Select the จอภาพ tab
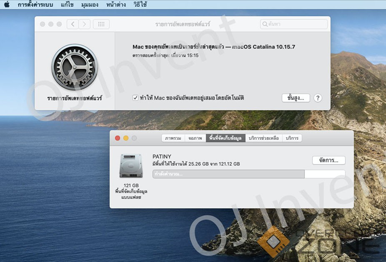 (x=195, y=138)
